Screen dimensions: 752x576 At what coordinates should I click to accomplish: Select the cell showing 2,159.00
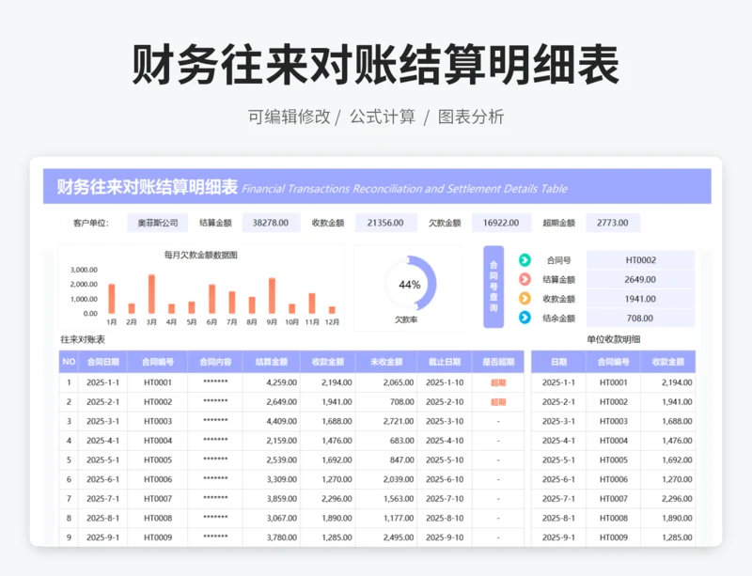(272, 441)
